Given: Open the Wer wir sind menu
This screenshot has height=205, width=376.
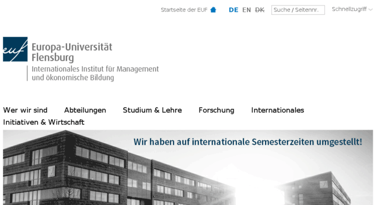Looking at the screenshot, I should pyautogui.click(x=25, y=110).
